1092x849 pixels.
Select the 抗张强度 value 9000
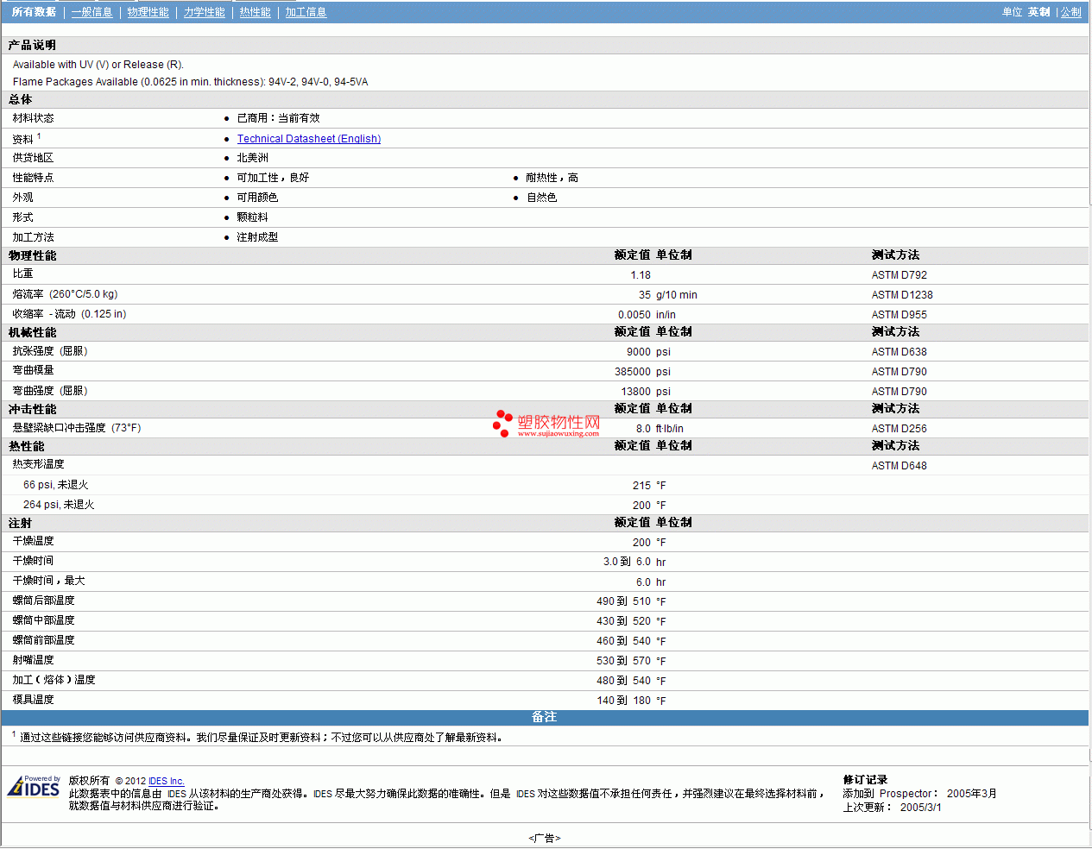639,352
